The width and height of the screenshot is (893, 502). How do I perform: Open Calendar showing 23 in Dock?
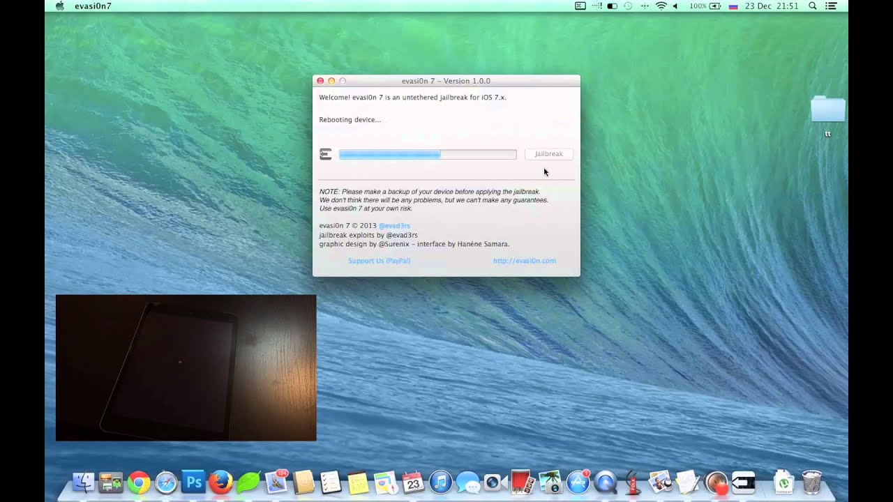pos(413,482)
